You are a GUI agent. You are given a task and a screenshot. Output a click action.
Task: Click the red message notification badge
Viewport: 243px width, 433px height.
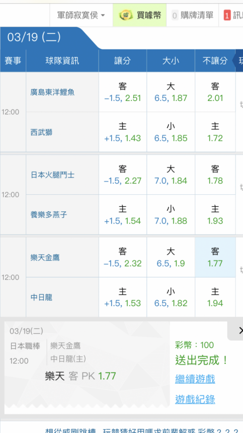click(x=227, y=16)
